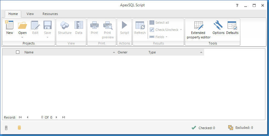Click the database icon in status bar

coord(19,128)
